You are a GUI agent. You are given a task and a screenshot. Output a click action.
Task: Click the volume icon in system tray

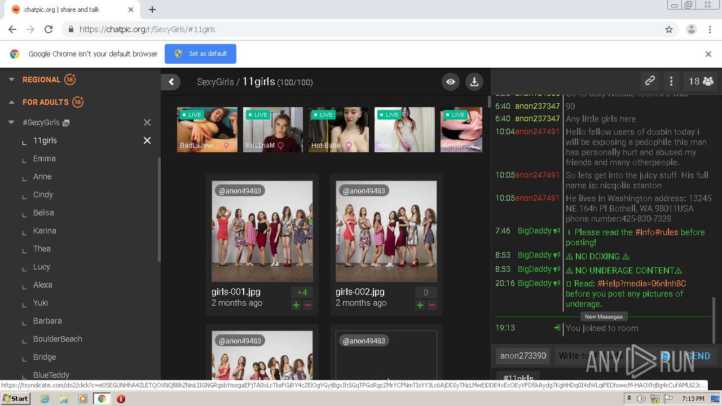pos(641,399)
